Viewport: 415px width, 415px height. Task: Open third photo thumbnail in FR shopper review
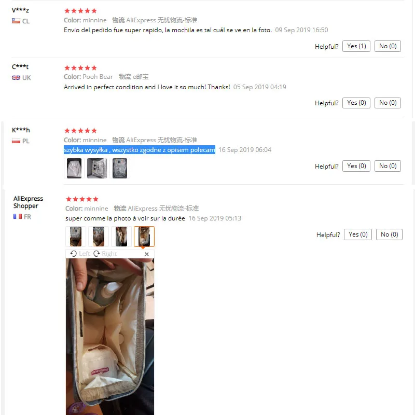coord(121,237)
